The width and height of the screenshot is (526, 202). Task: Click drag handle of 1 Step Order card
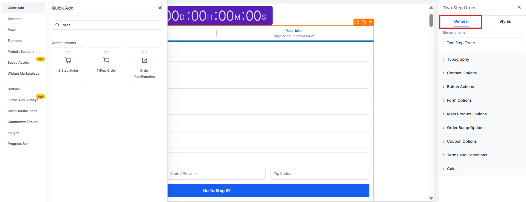pyautogui.click(x=106, y=52)
